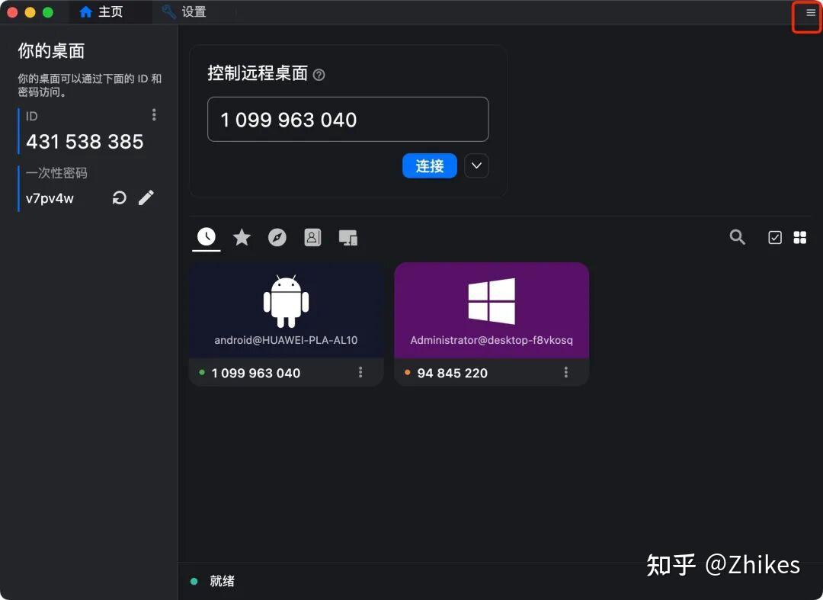
Task: Show the recent sessions clock tab
Action: pos(206,237)
